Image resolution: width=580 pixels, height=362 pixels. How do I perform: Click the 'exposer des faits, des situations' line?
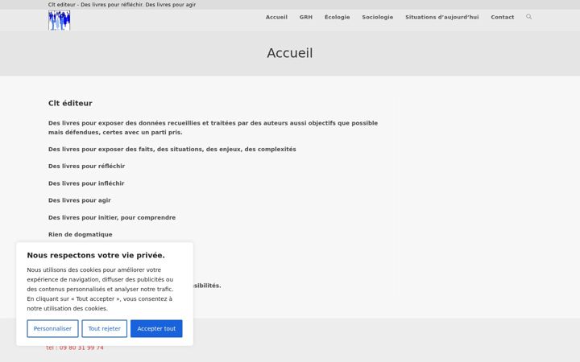point(172,150)
